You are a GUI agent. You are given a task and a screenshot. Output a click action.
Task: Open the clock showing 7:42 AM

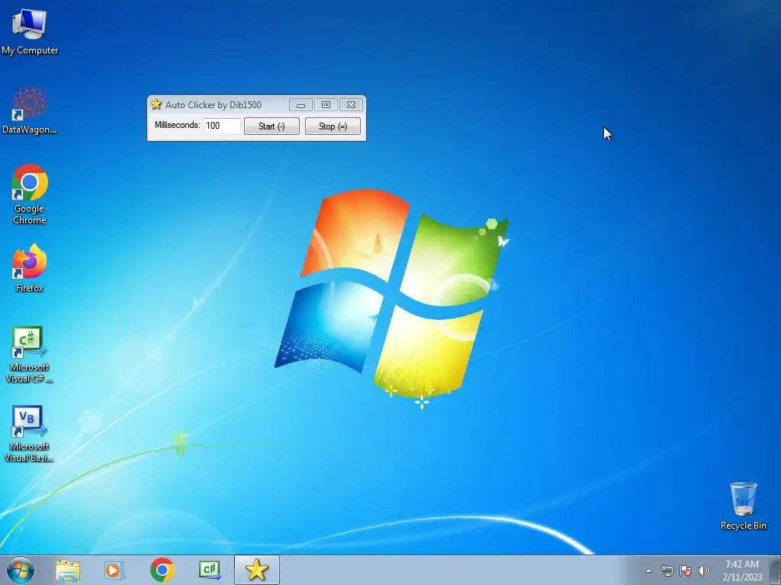click(742, 570)
